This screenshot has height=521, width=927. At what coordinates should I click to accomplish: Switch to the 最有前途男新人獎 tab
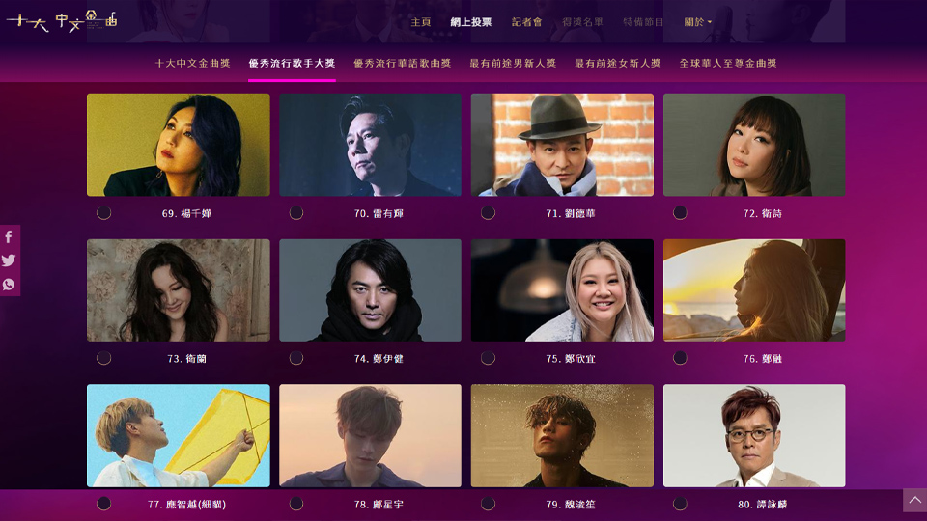[513, 64]
